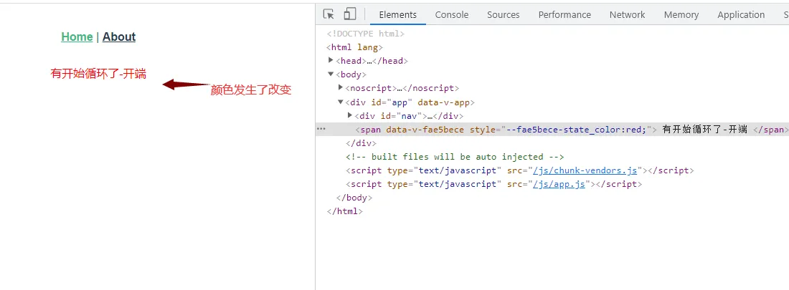Viewport: 789px width, 290px height.
Task: Activate the inspect element picker icon
Action: pyautogui.click(x=329, y=14)
